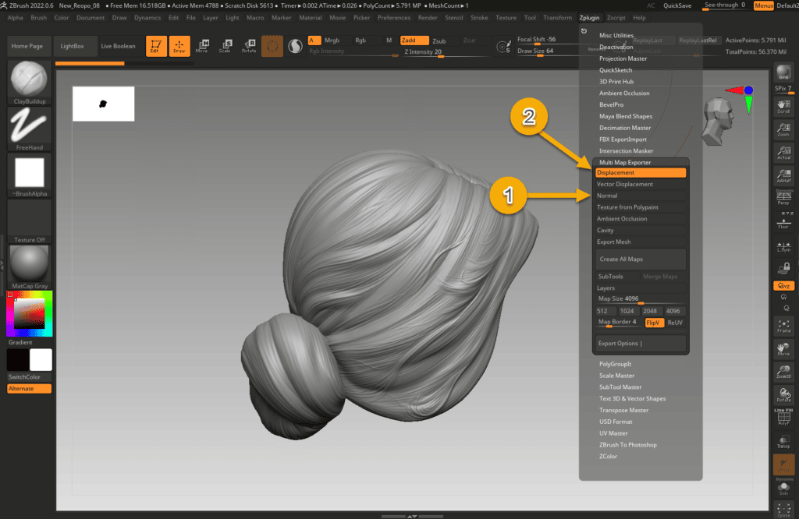Select the Scale transform tool
Viewport: 799px width, 519px height.
(x=225, y=46)
